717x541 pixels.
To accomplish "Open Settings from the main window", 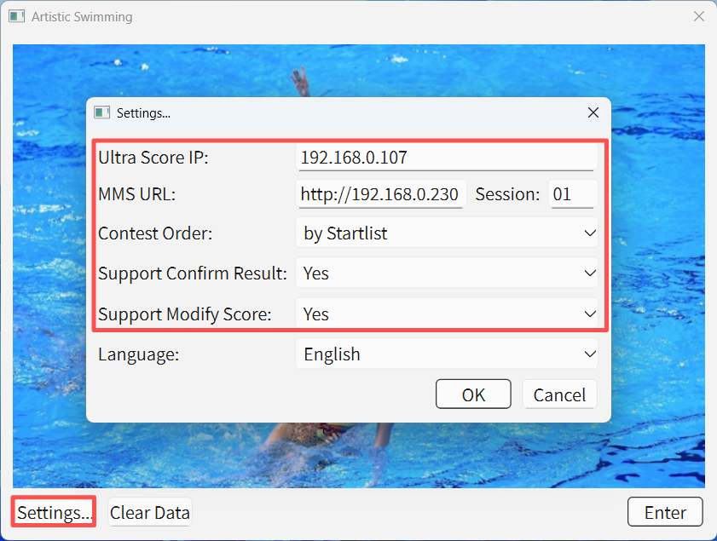I will click(x=54, y=512).
